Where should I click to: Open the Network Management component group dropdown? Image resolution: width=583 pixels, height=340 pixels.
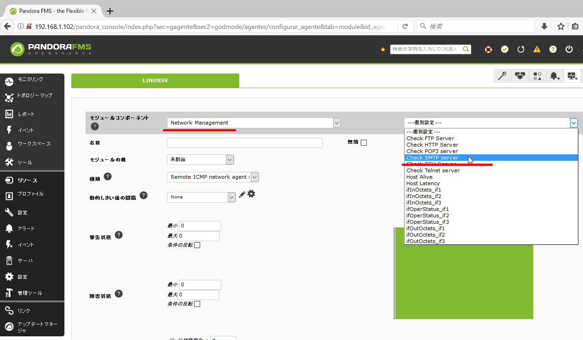coord(254,123)
